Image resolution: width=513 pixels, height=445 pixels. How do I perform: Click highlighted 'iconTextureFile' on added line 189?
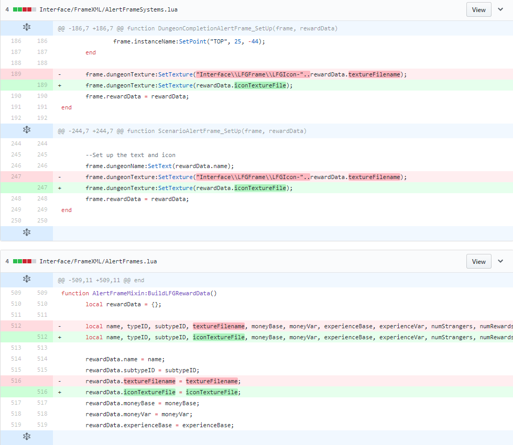click(x=260, y=85)
